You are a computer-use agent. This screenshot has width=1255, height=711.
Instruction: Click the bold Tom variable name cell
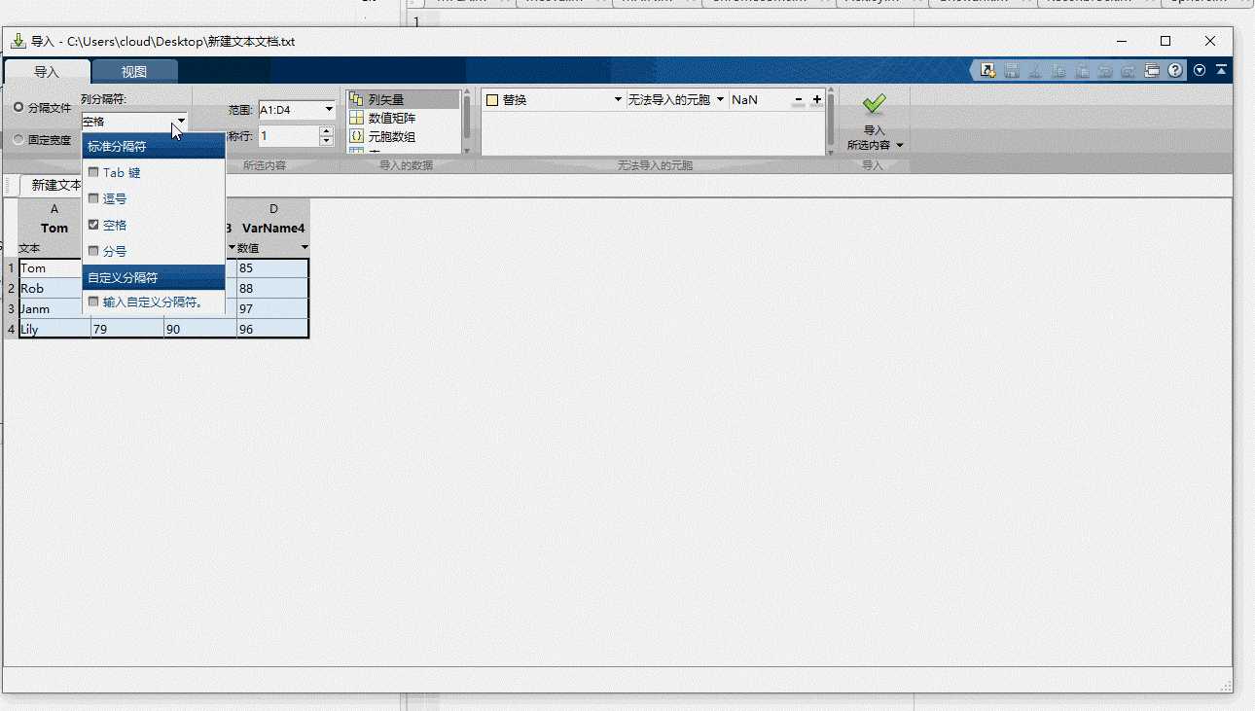point(54,228)
